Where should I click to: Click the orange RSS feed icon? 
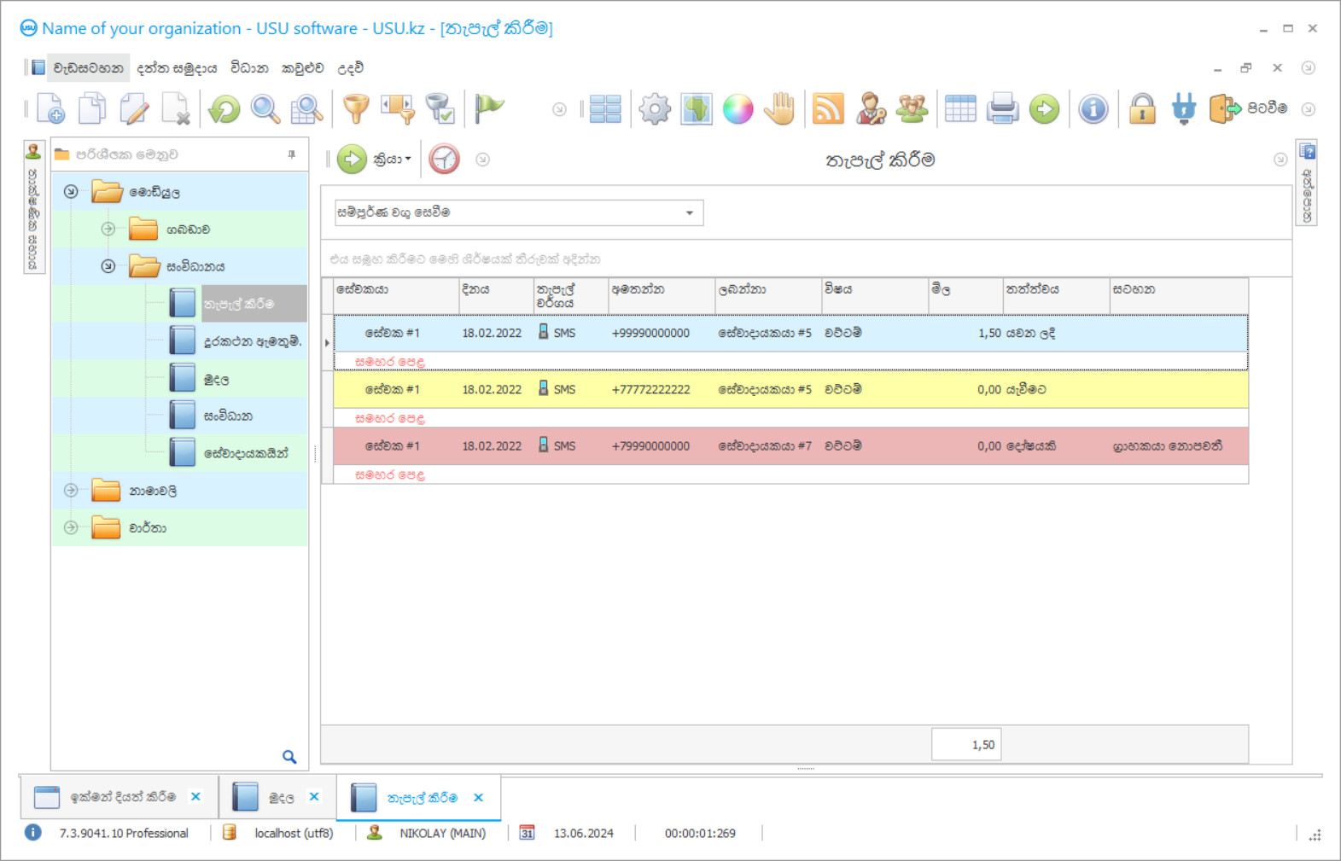828,109
